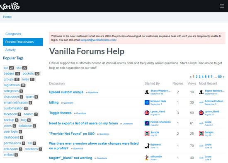
Task: Select the 'backup' tag
Action: 11,120
